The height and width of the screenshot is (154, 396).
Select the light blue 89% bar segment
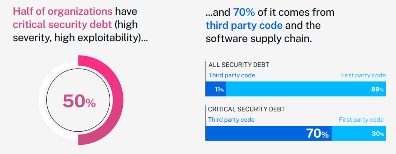(306, 89)
